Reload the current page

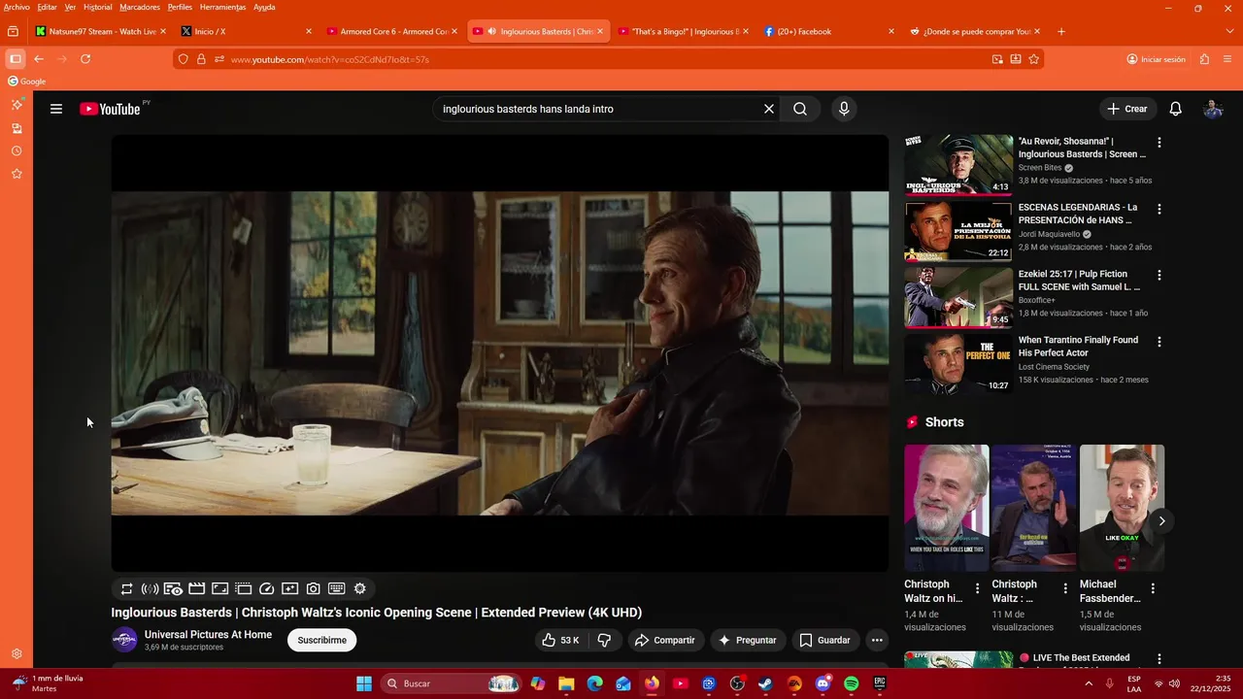(x=85, y=59)
